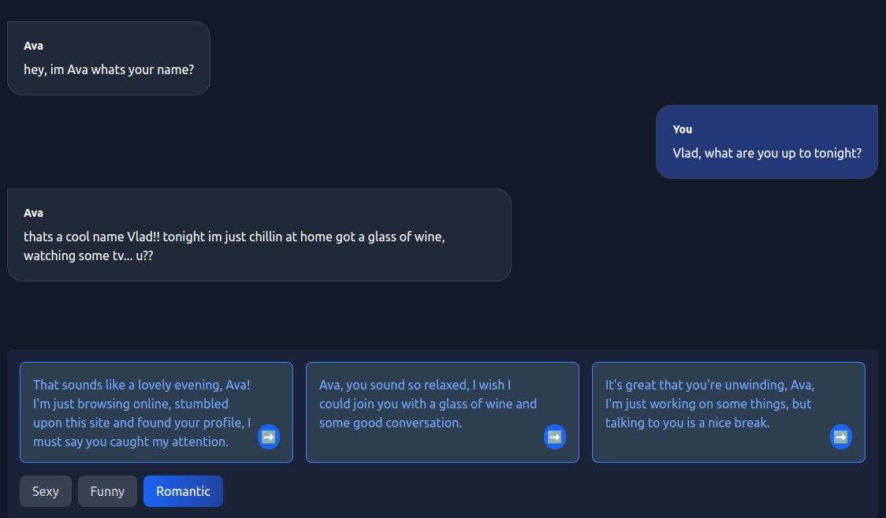Viewport: 886px width, 518px height.
Task: Select the reply "It's great that you're unwinding"
Action: (709, 394)
